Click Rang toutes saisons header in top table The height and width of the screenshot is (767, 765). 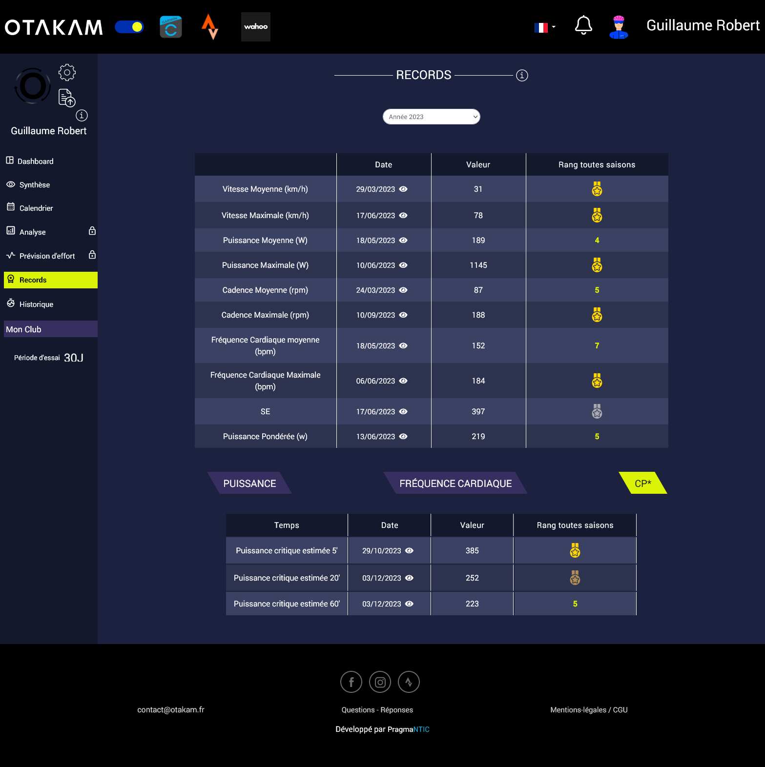597,164
